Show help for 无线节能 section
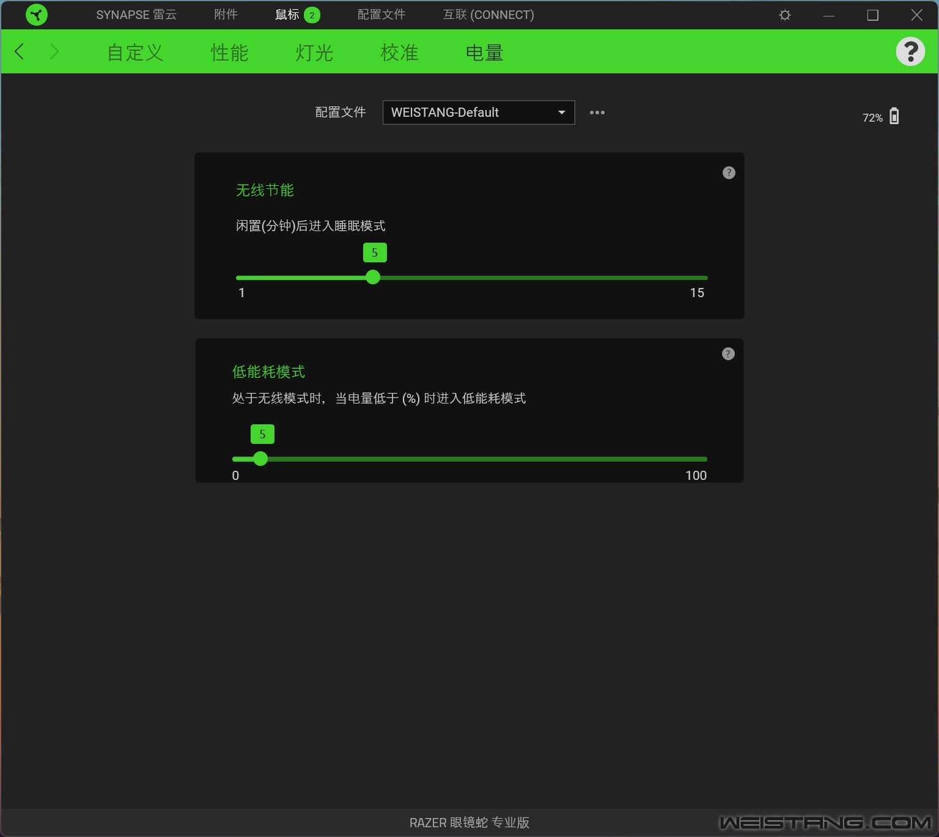The width and height of the screenshot is (939, 837). (729, 172)
